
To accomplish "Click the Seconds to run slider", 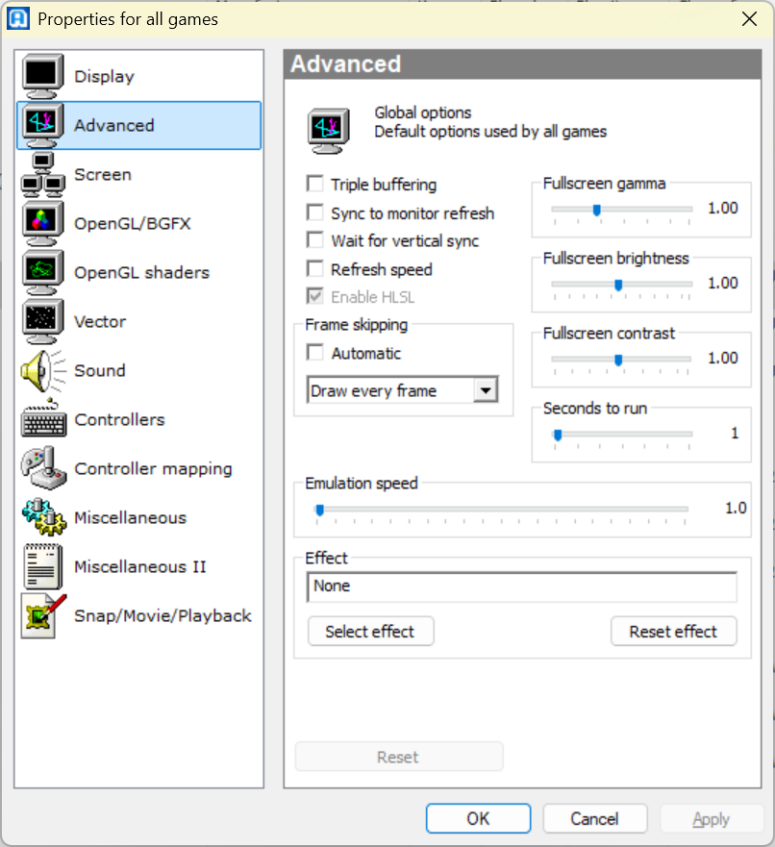I will pyautogui.click(x=621, y=434).
